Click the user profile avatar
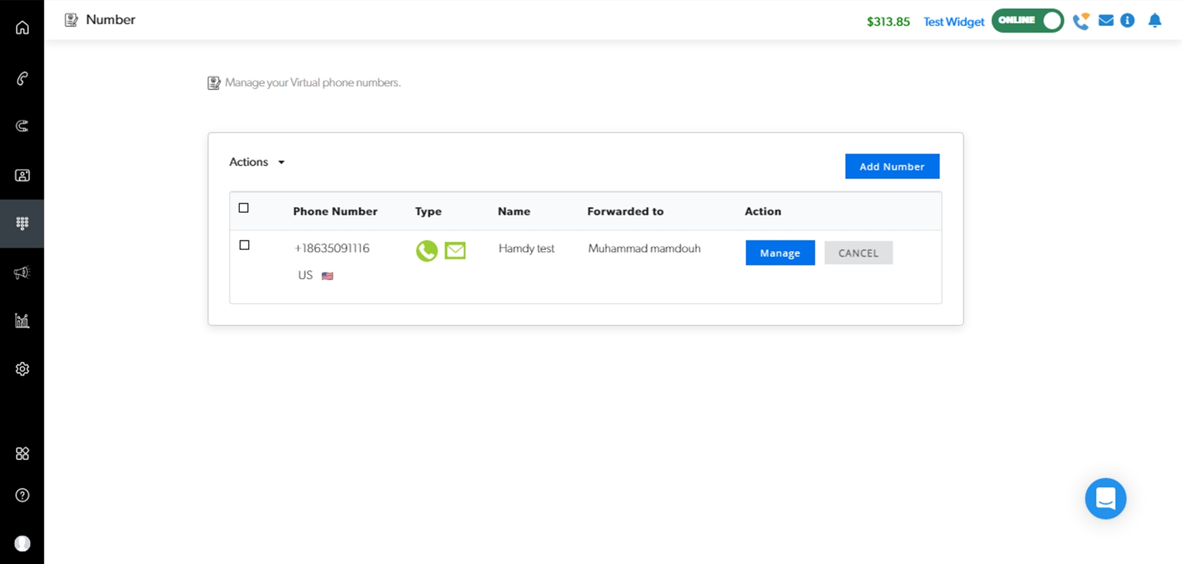This screenshot has height=564, width=1182. coord(22,543)
